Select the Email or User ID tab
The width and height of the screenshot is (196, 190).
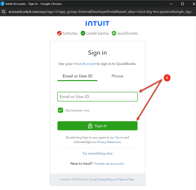(77, 76)
